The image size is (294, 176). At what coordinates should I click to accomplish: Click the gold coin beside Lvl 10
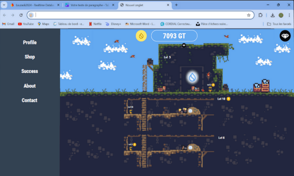tap(228, 99)
